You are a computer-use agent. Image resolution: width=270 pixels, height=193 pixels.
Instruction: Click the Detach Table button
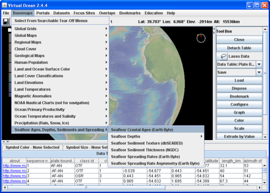pyautogui.click(x=239, y=48)
